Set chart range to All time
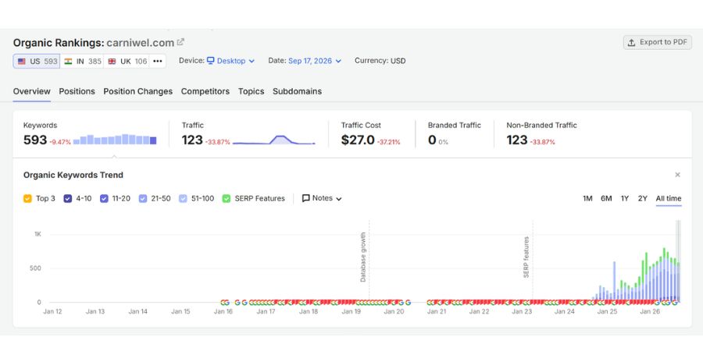This screenshot has width=703, height=351. [669, 198]
